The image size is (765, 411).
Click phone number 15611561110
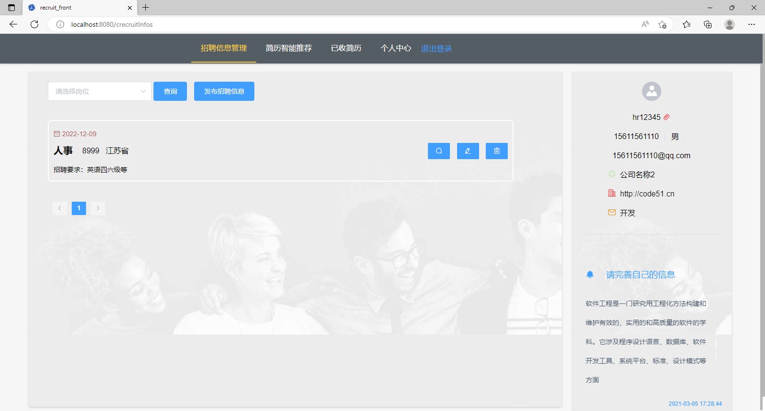636,136
